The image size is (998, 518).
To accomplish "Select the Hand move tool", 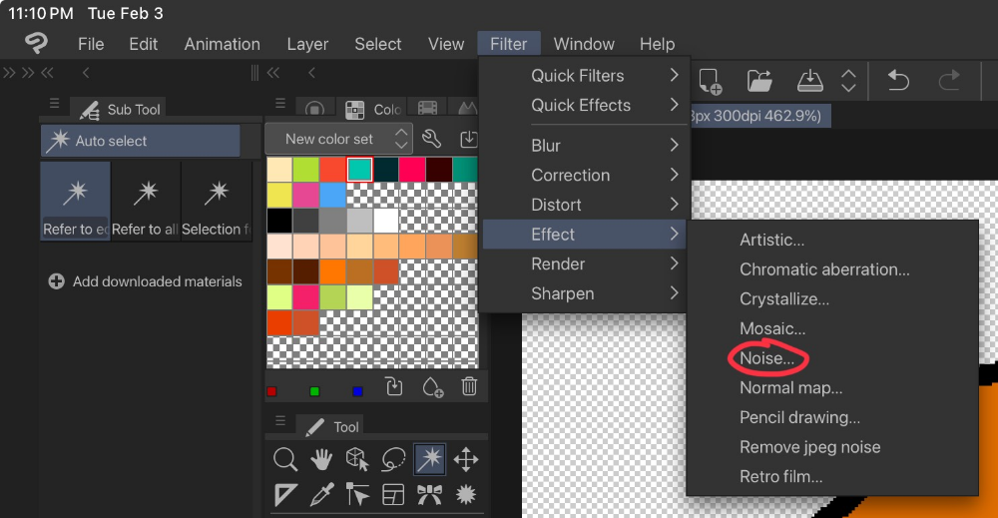I will coord(320,459).
